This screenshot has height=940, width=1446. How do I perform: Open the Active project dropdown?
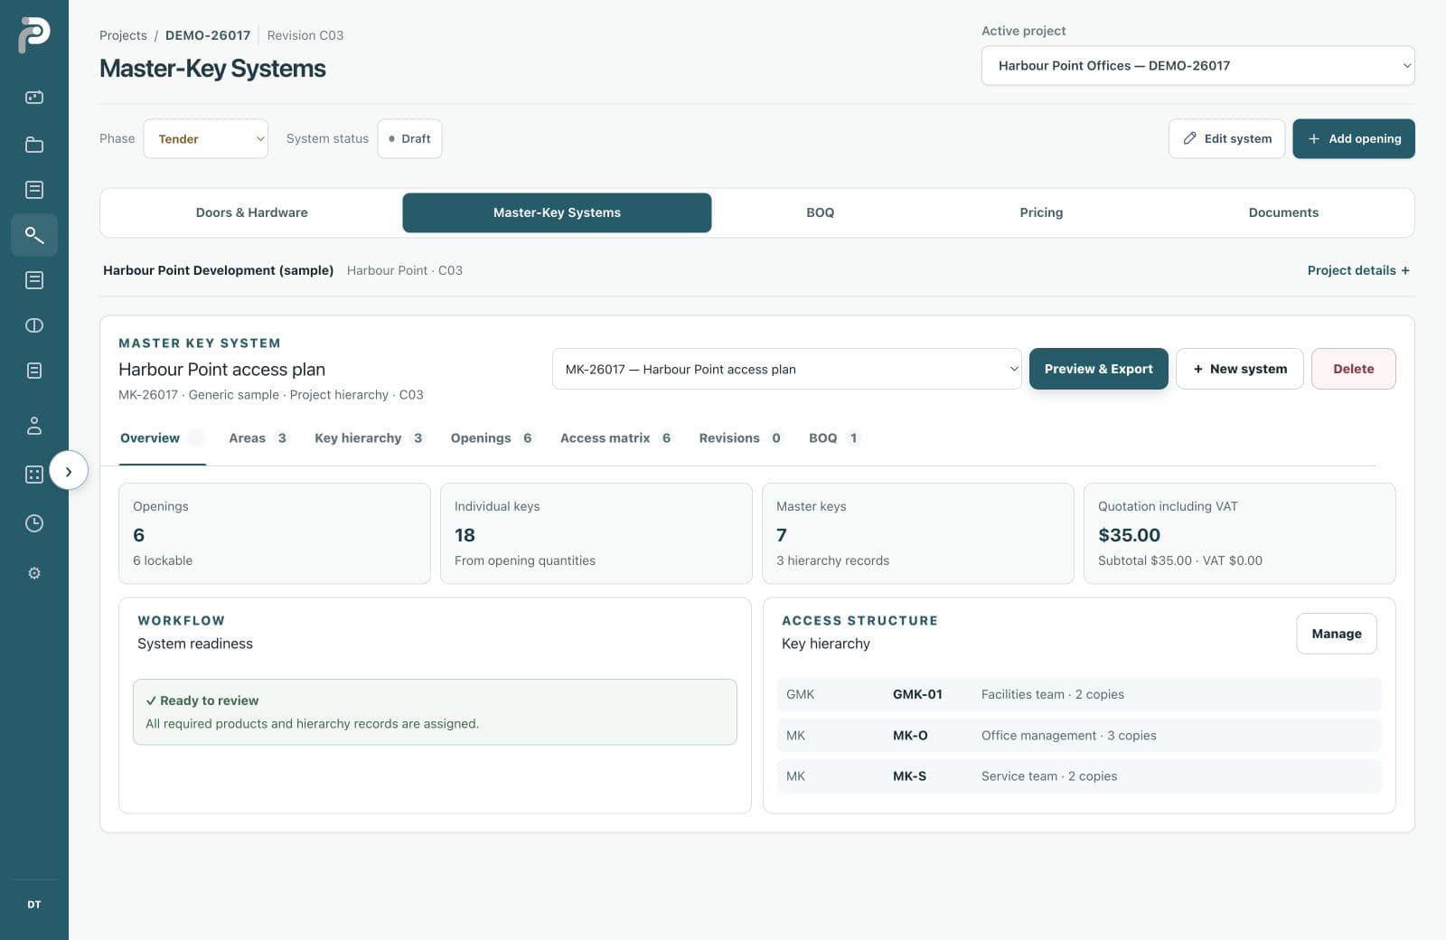click(x=1197, y=66)
